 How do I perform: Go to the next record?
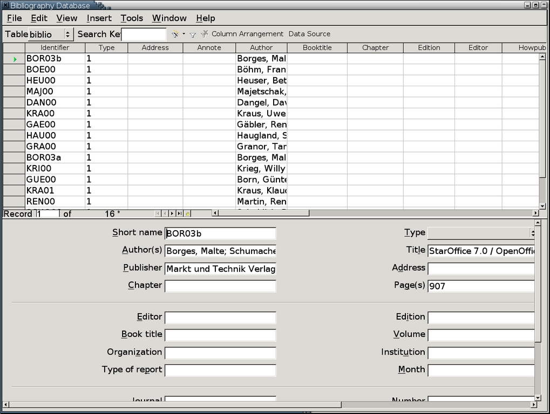(172, 214)
